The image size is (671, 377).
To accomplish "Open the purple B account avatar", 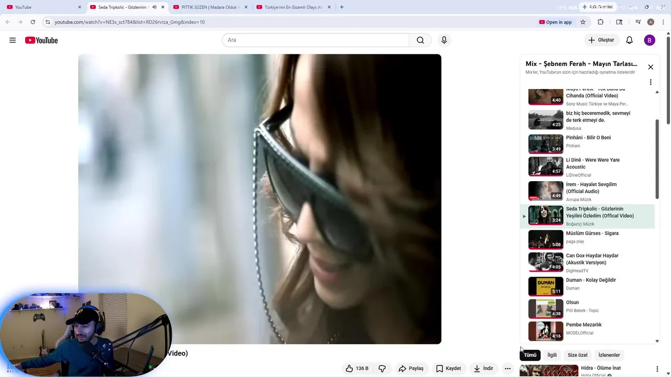I will tap(650, 40).
